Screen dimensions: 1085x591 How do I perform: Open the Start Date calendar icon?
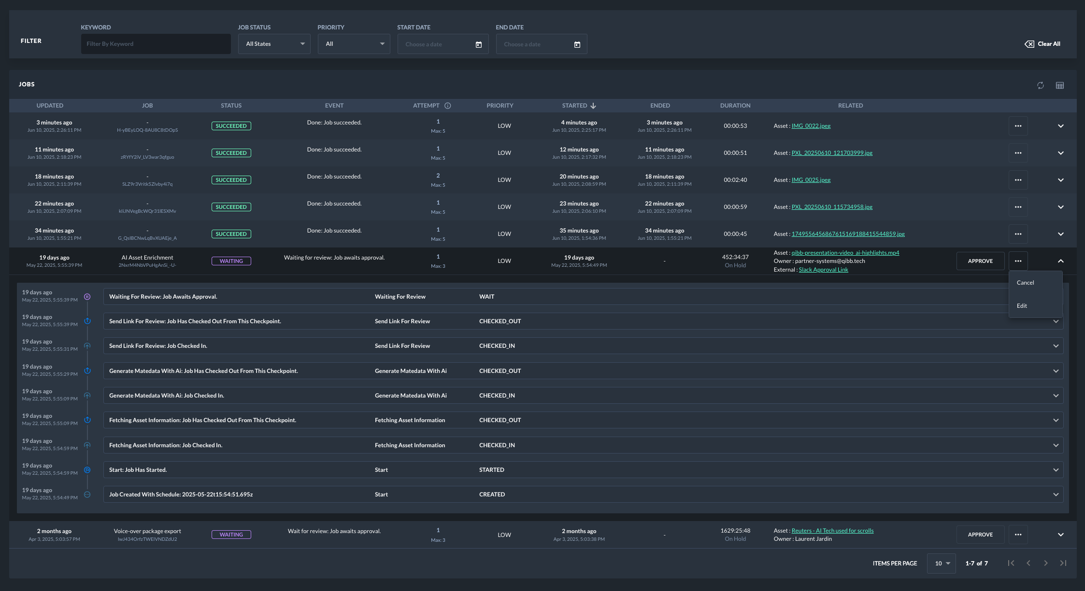click(479, 44)
